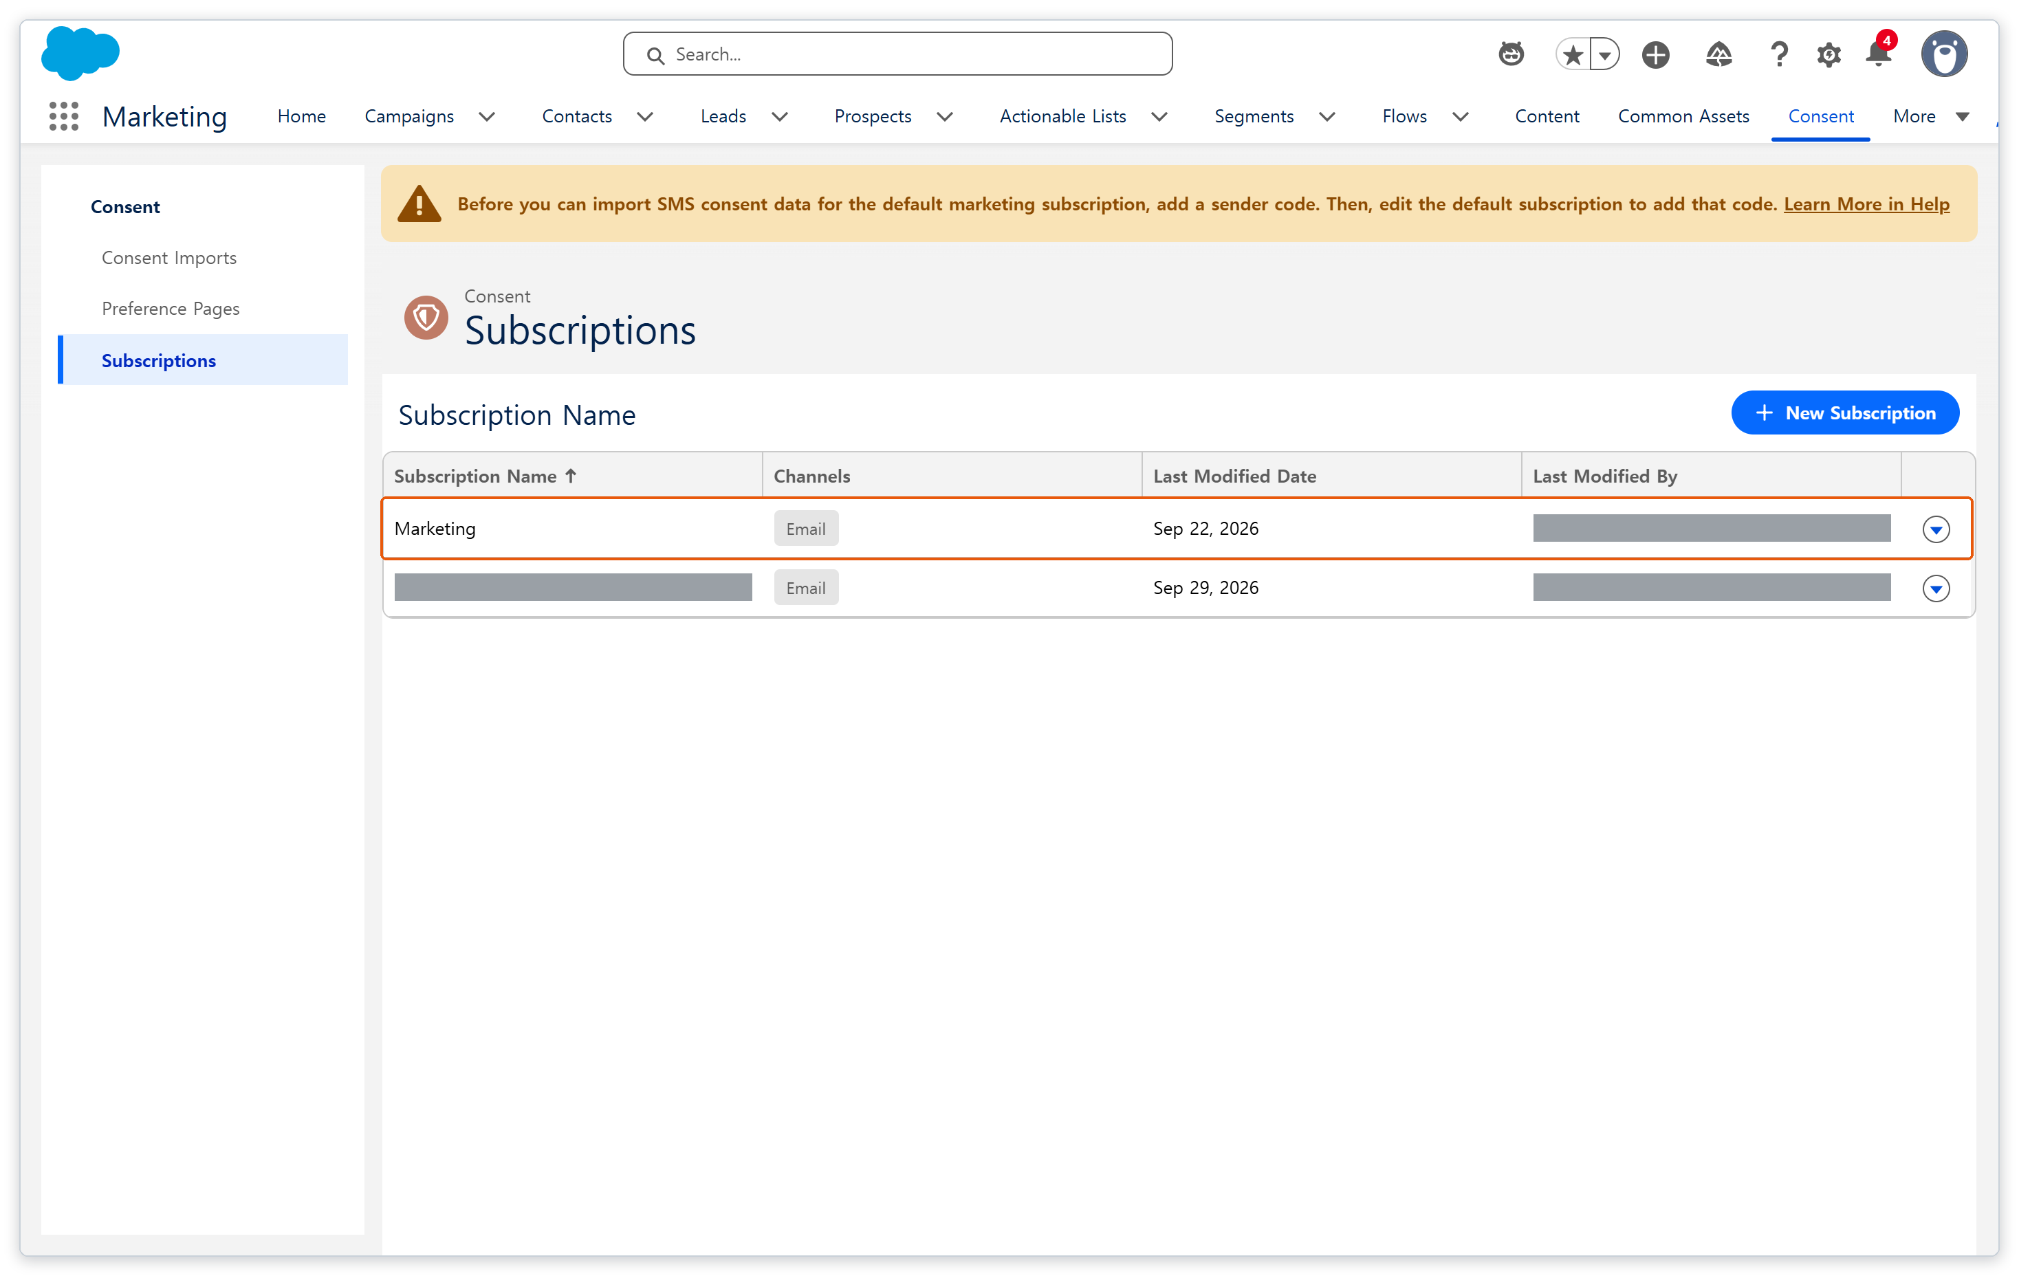Expand the Actionable Lists chevron
The width and height of the screenshot is (2019, 1276).
[1159, 117]
